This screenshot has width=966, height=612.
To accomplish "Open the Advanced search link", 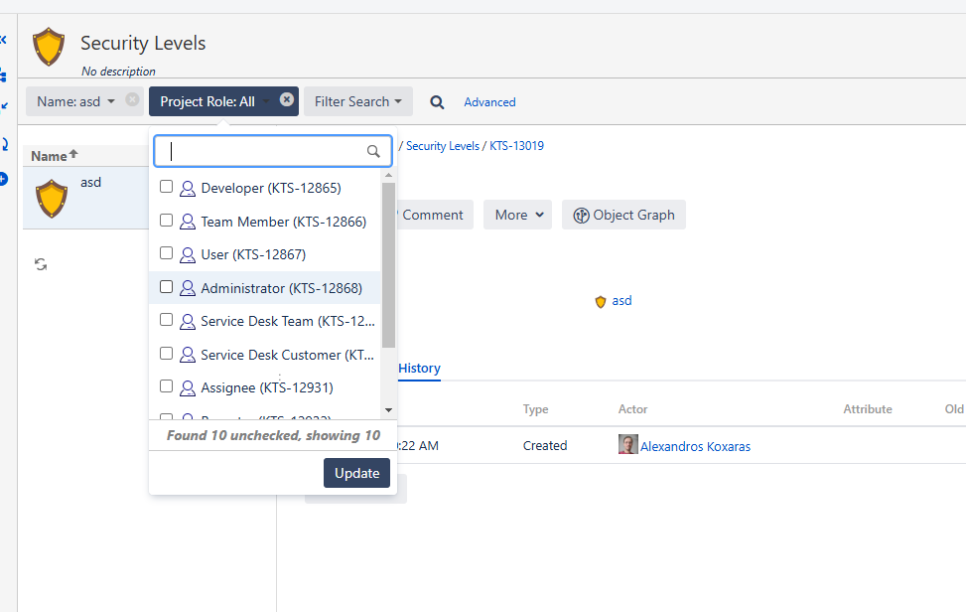I will [x=489, y=102].
